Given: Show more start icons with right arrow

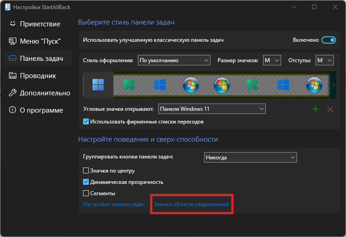Looking at the screenshot, I should 333,85.
